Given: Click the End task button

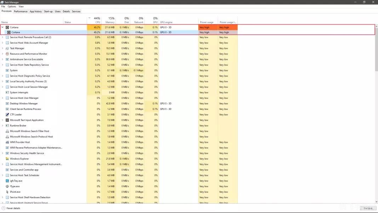Looking at the screenshot, I should tap(368, 208).
